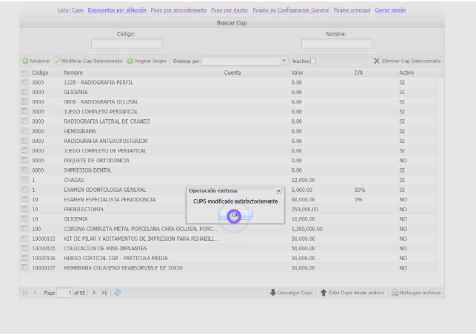Select row EXAMEN ESPECIALISTA PERIODONCIA
Viewport: 476px width, 334px height.
pyautogui.click(x=228, y=199)
